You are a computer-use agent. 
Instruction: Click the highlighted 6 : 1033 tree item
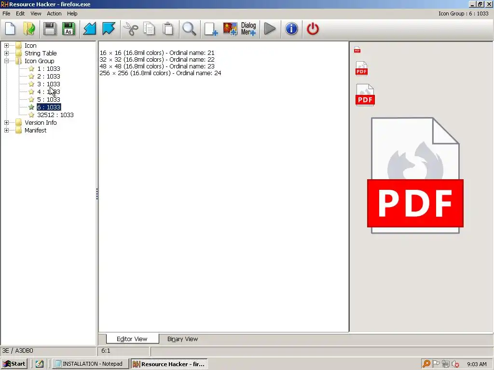[49, 107]
